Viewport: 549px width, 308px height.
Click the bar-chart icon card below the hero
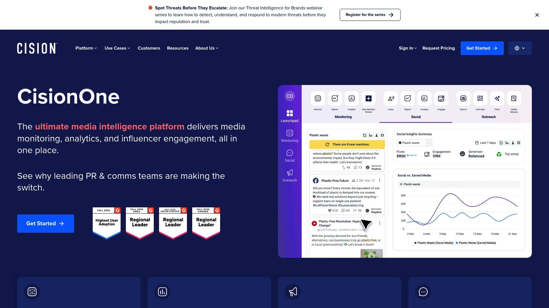click(x=162, y=292)
